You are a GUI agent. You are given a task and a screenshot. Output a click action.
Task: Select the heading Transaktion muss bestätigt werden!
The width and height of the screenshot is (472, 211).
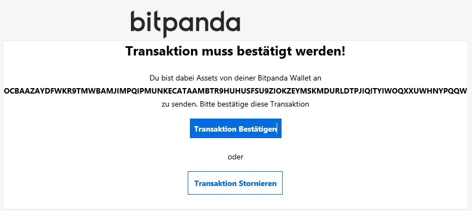[x=235, y=51]
